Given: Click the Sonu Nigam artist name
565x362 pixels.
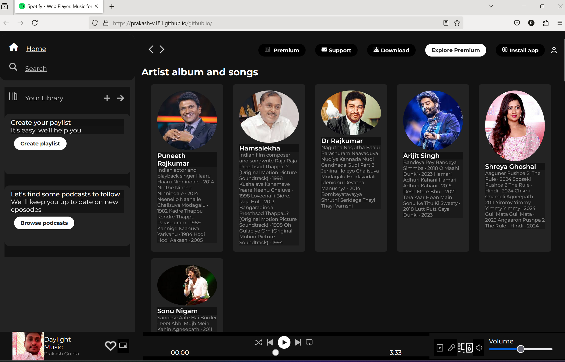Looking at the screenshot, I should coord(177,311).
